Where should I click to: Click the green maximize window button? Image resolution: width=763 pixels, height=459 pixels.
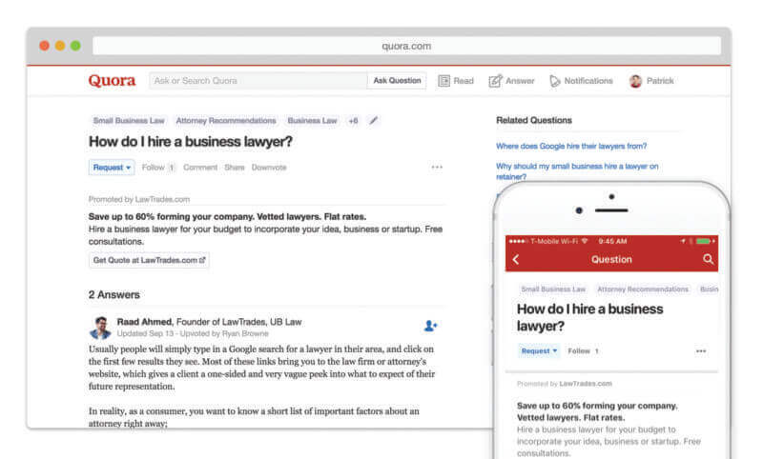[x=75, y=46]
